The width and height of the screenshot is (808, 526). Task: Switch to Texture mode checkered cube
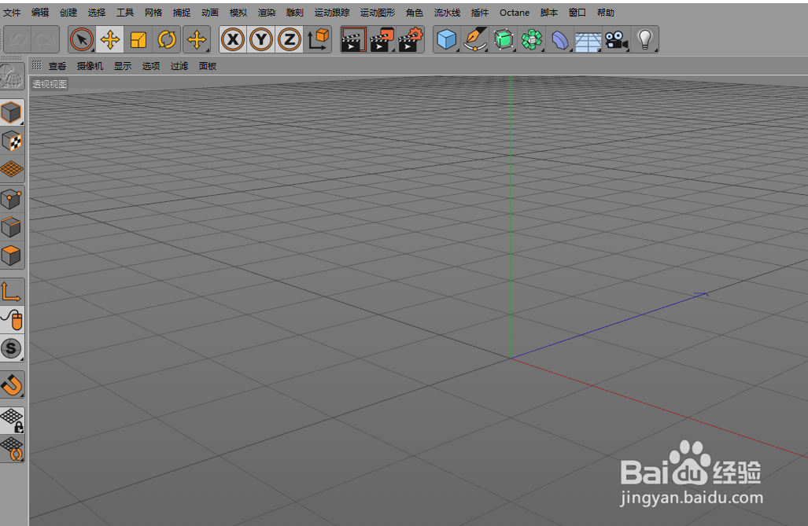pos(11,142)
